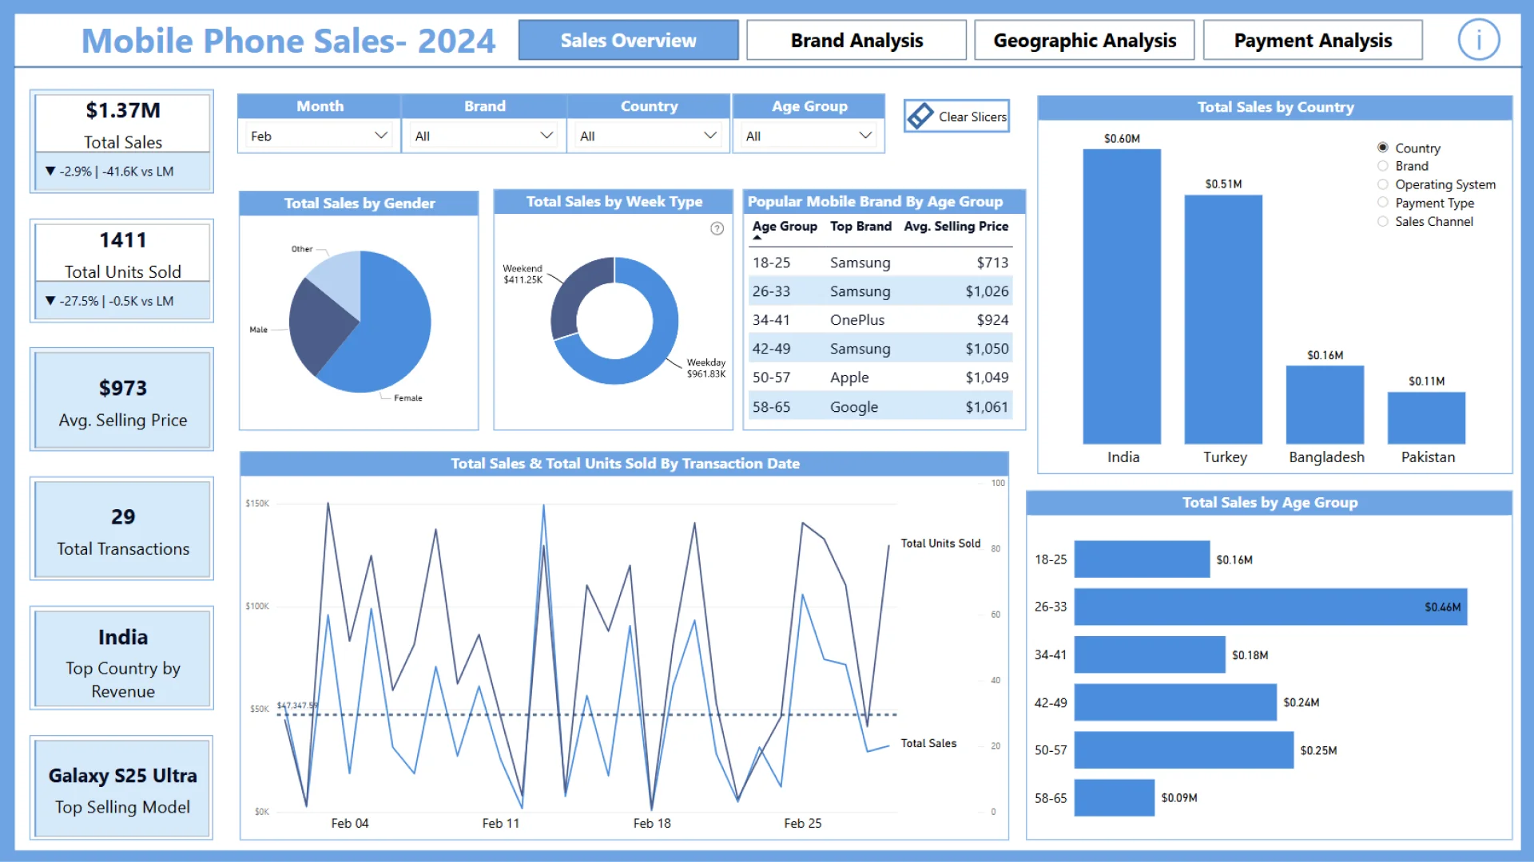Select the Operating System radio option
The image size is (1534, 862).
point(1383,184)
